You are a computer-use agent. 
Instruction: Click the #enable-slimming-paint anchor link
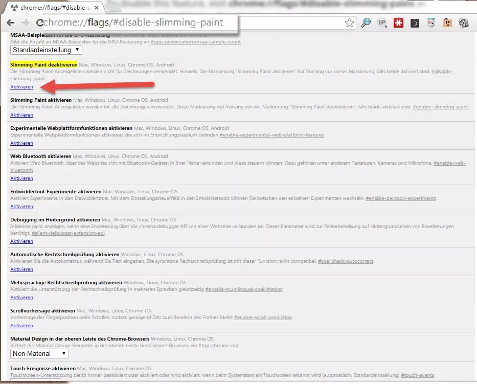pos(440,107)
